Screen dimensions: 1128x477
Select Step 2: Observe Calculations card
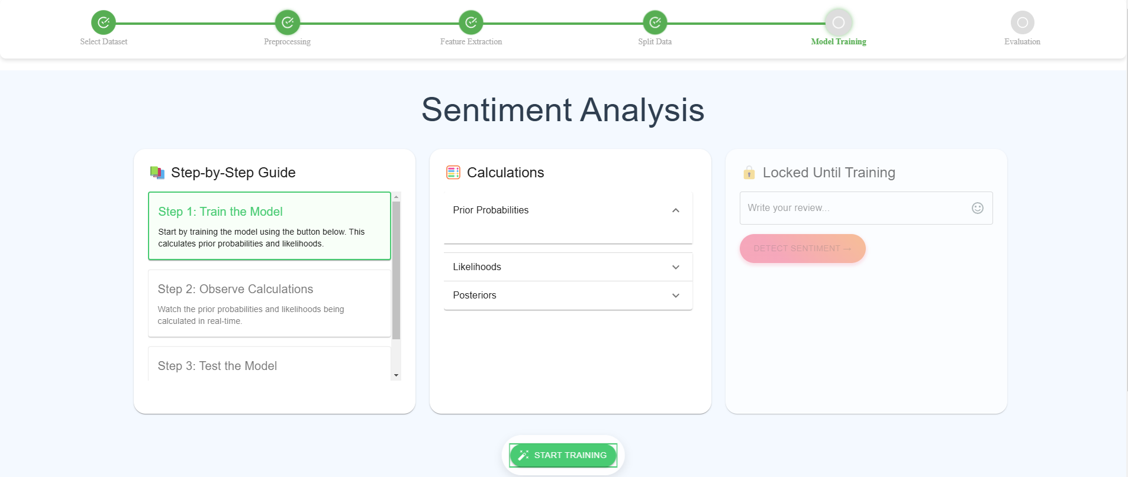[x=269, y=304]
